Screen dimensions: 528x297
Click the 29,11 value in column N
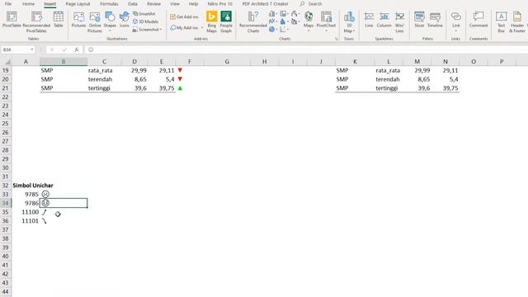(445, 71)
